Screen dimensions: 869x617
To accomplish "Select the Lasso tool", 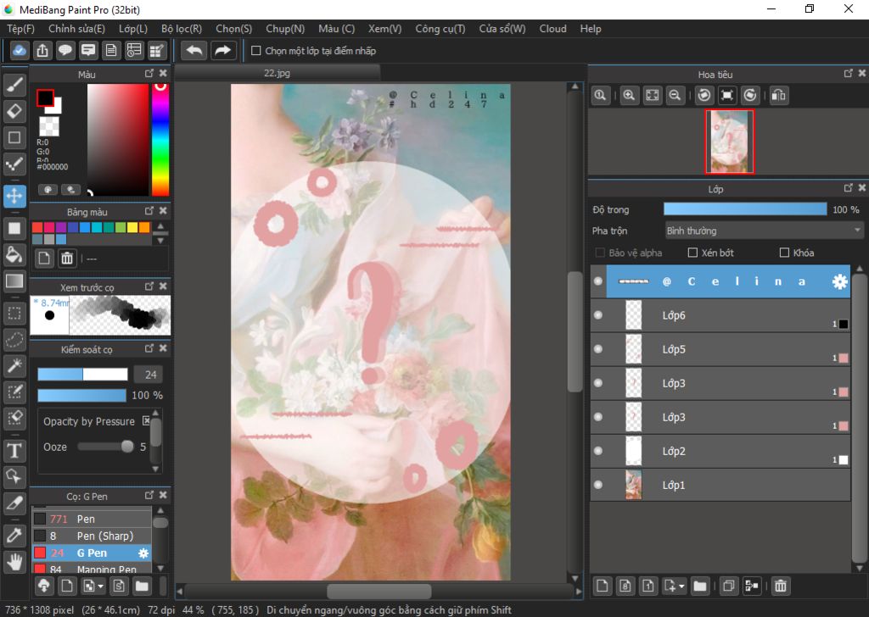I will pos(14,339).
